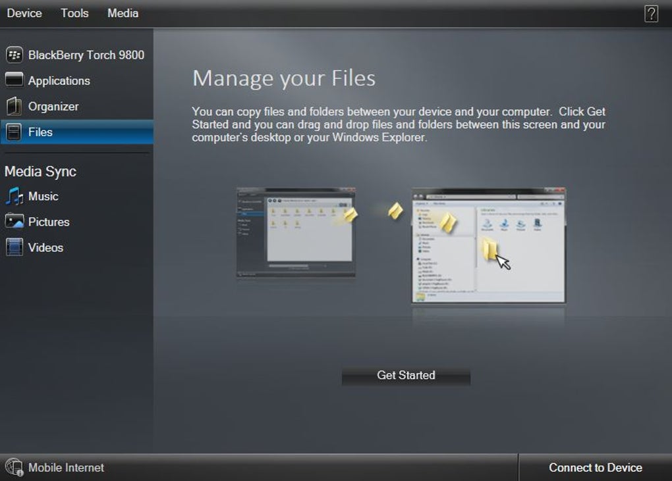Select the Files sidebar item
This screenshot has height=481, width=672.
76,132
